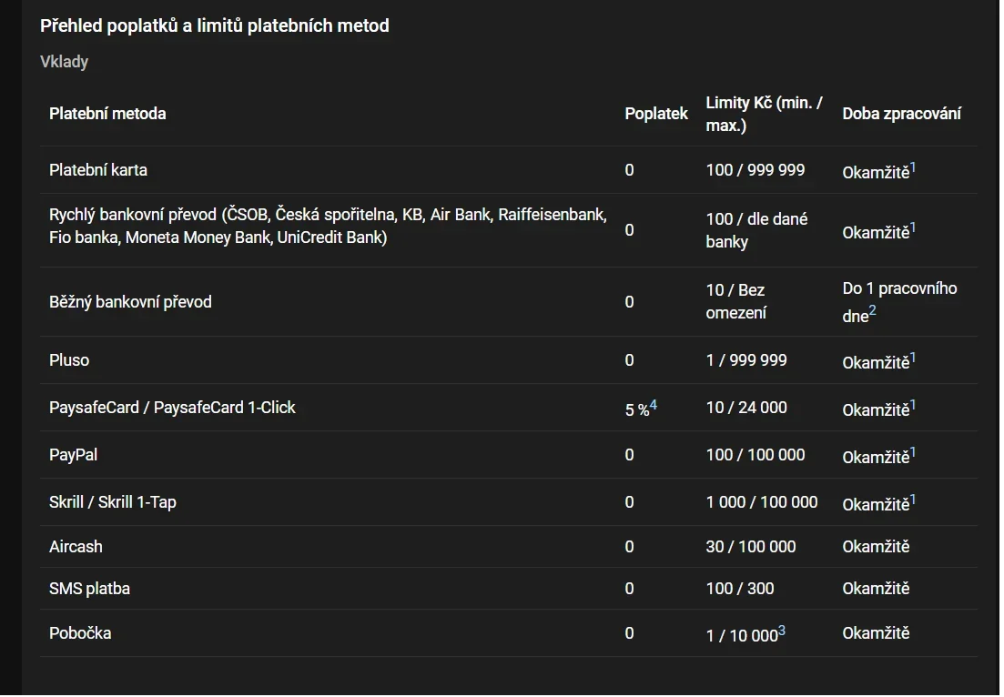Viewport: 1004px width, 697px height.
Task: Click the 'SMS platba' row label
Action: pyautogui.click(x=89, y=589)
